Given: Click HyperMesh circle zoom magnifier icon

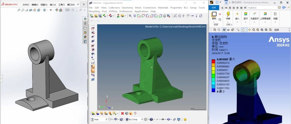Looking at the screenshot, I should tap(179, 16).
